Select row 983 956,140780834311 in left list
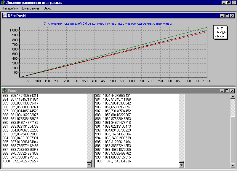 point(20,96)
